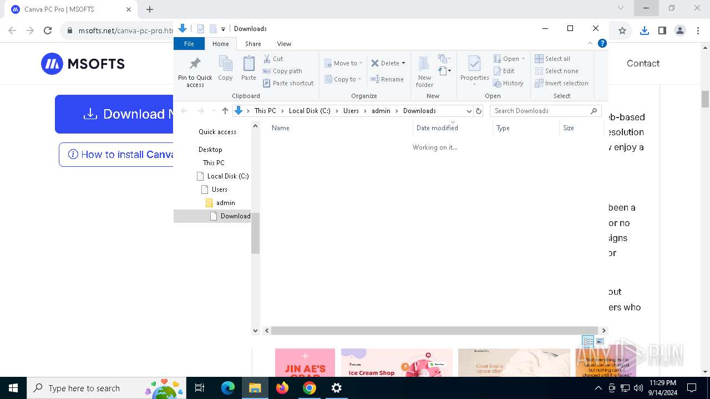Sort by Date modified column header
The image size is (710, 399).
tap(453, 128)
